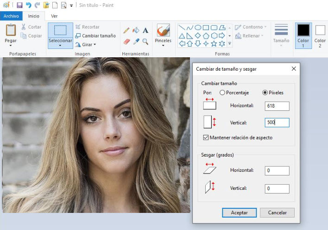This screenshot has height=230, width=328.
Task: Select the right arrow shape
Action: (x=222, y=36)
